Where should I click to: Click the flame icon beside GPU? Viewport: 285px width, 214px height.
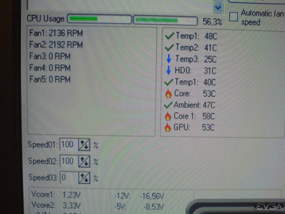168,128
